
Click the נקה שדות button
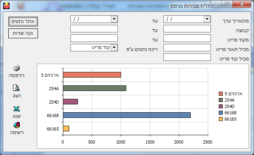tap(23, 33)
